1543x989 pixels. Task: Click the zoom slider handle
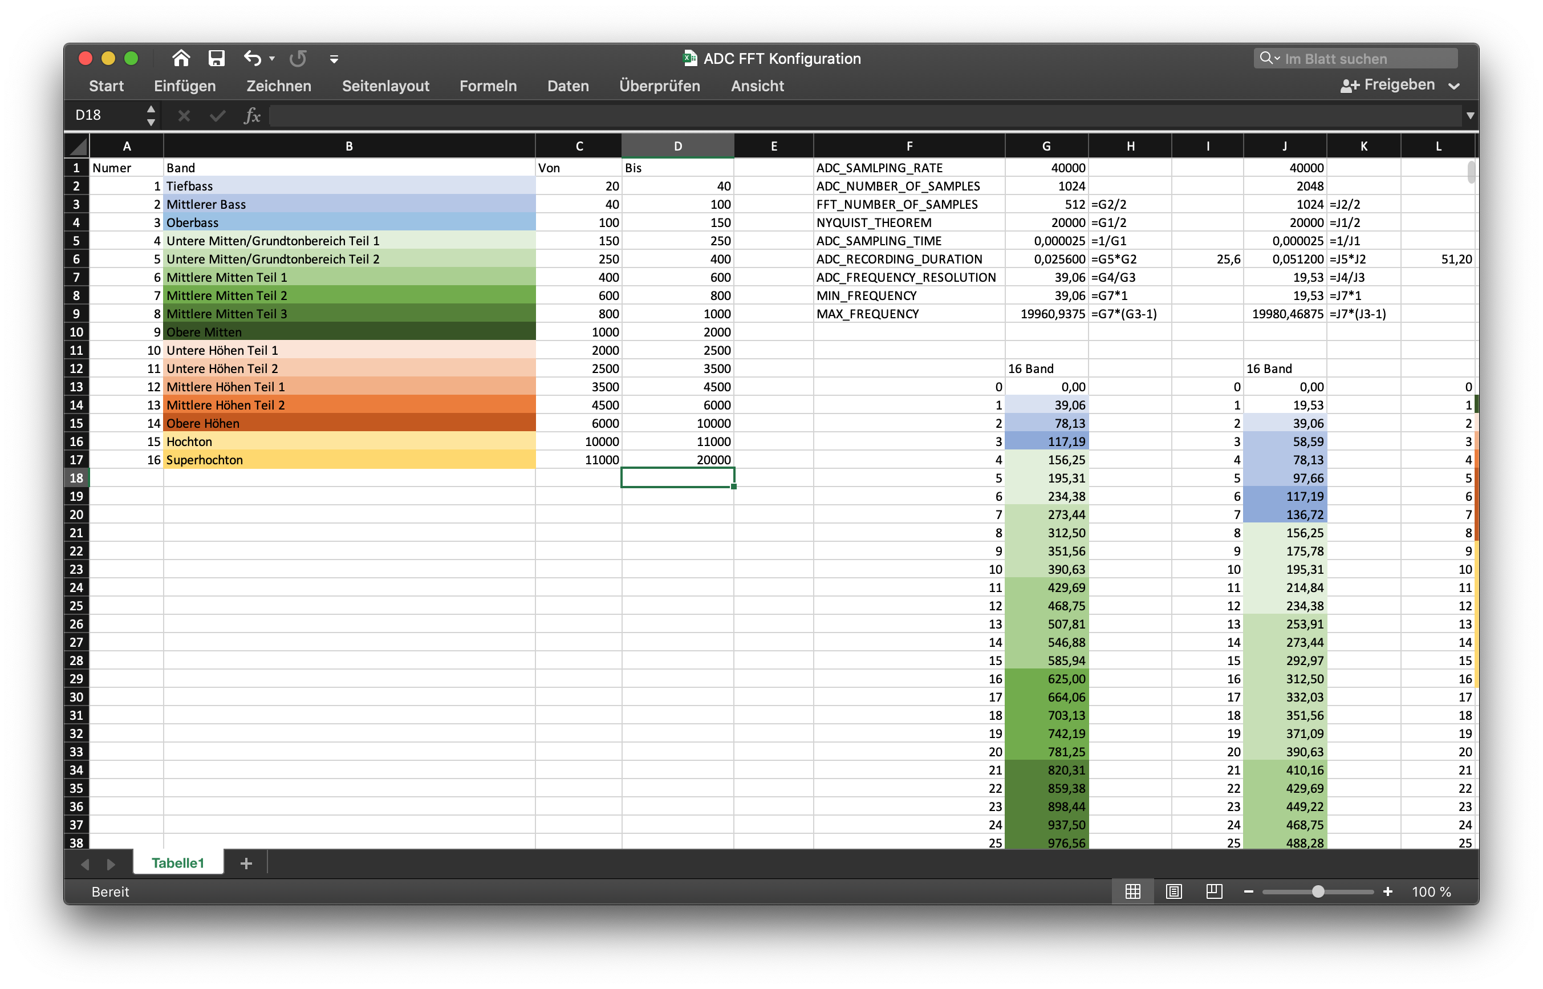(x=1318, y=891)
